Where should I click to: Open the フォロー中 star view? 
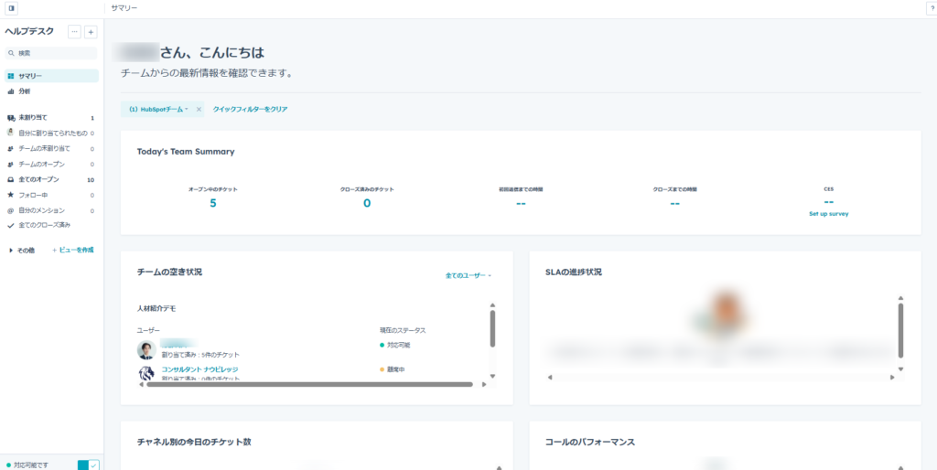[x=51, y=195]
